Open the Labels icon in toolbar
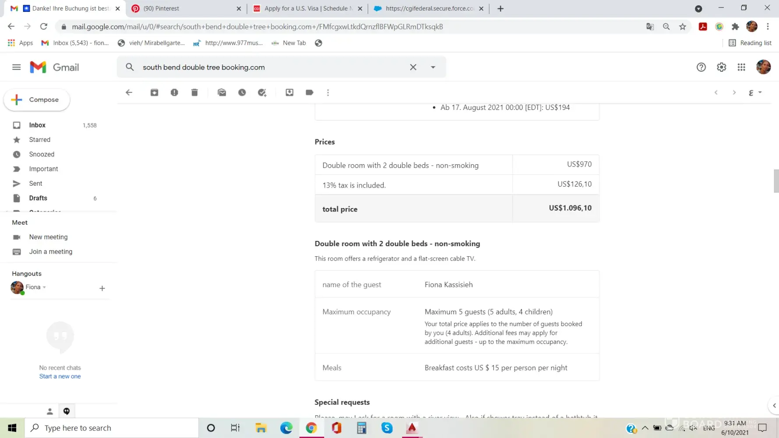The height and width of the screenshot is (438, 779). [309, 92]
